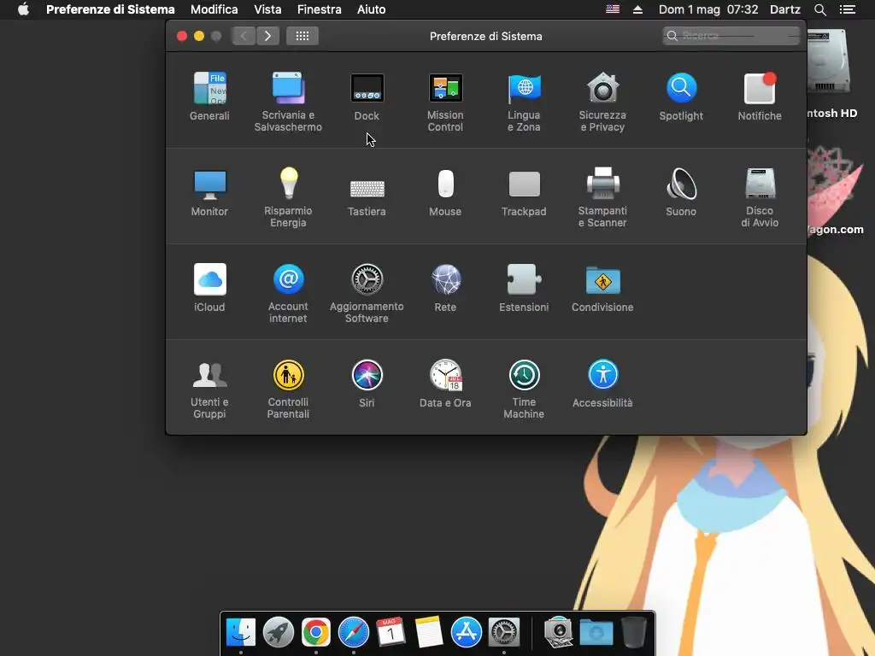Viewport: 875px width, 656px height.
Task: Open the US flag input source menu
Action: click(x=613, y=9)
